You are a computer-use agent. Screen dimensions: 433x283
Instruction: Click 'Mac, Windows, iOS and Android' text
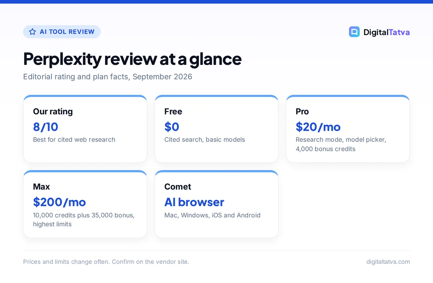pos(212,215)
